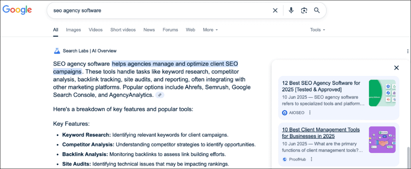The image size is (411, 169).
Task: Click the Search Labs flask icon
Action: [x=57, y=51]
